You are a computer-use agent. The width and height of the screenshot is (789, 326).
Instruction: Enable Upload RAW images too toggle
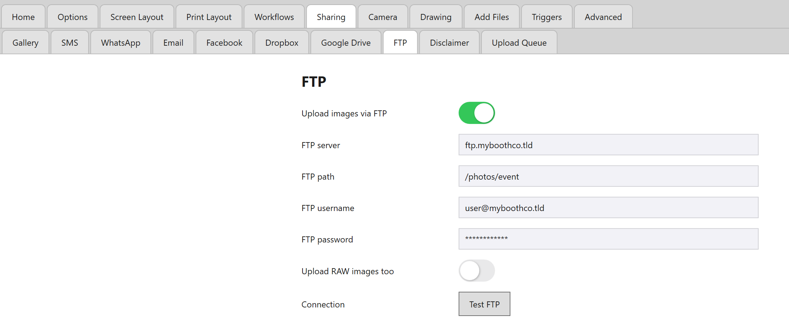pyautogui.click(x=477, y=271)
